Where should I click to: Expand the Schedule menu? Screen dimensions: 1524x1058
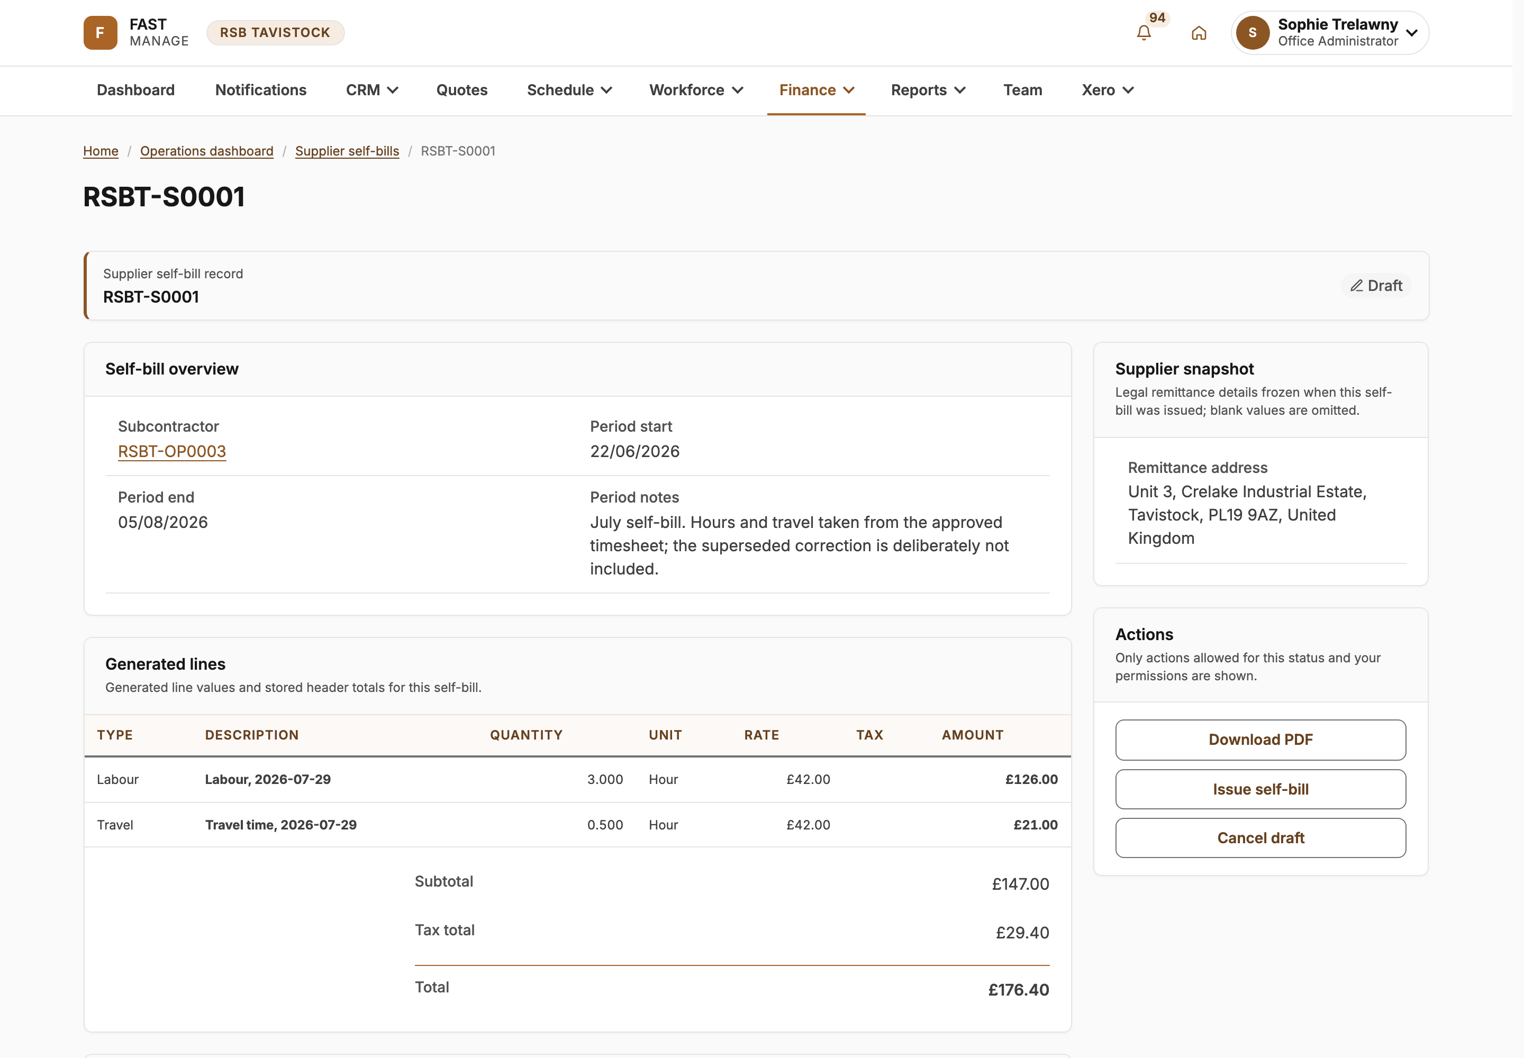(x=569, y=90)
